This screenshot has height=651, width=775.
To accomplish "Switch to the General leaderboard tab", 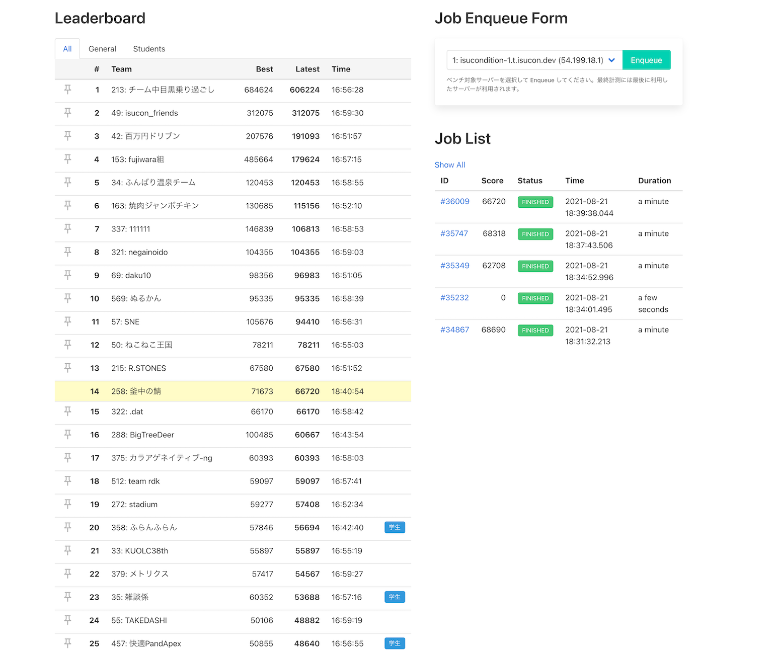I will click(102, 49).
